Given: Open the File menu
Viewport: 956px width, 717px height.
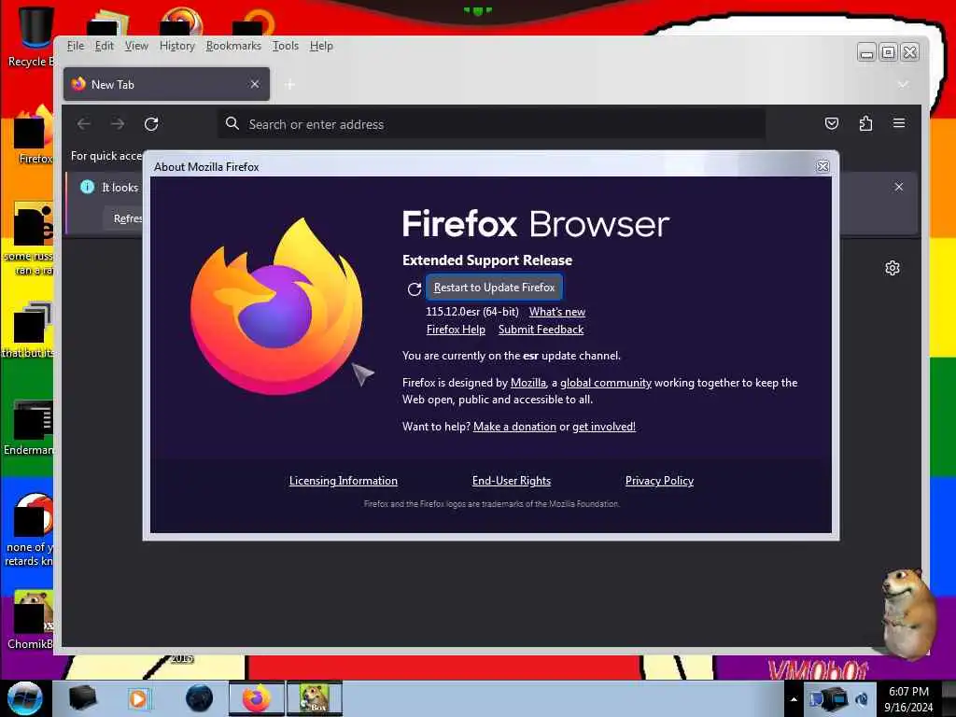Looking at the screenshot, I should click(76, 46).
